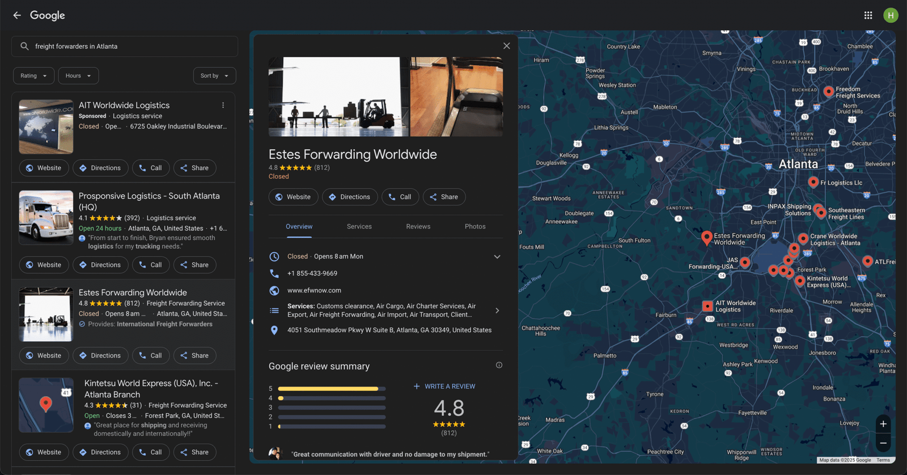Viewport: 907px width, 475px height.
Task: Share Estes Forwarding from details panel
Action: [444, 197]
